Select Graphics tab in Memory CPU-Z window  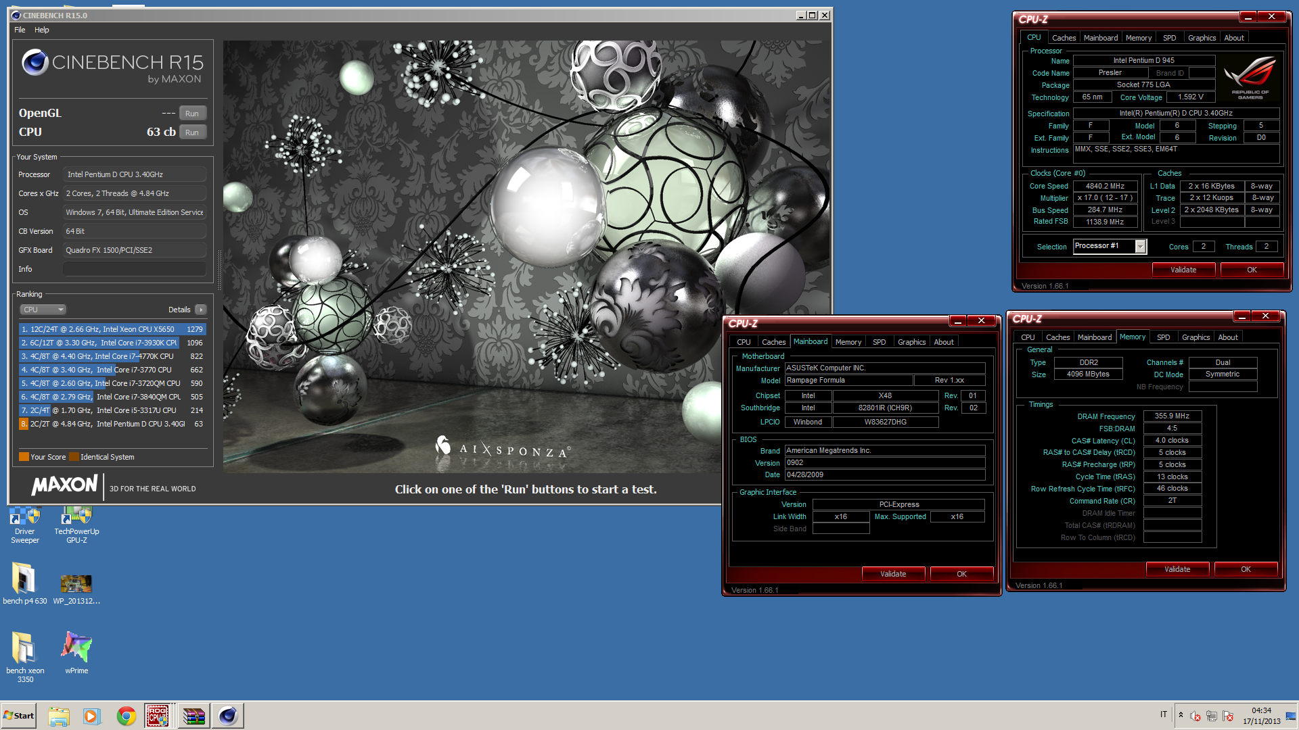(x=1195, y=337)
